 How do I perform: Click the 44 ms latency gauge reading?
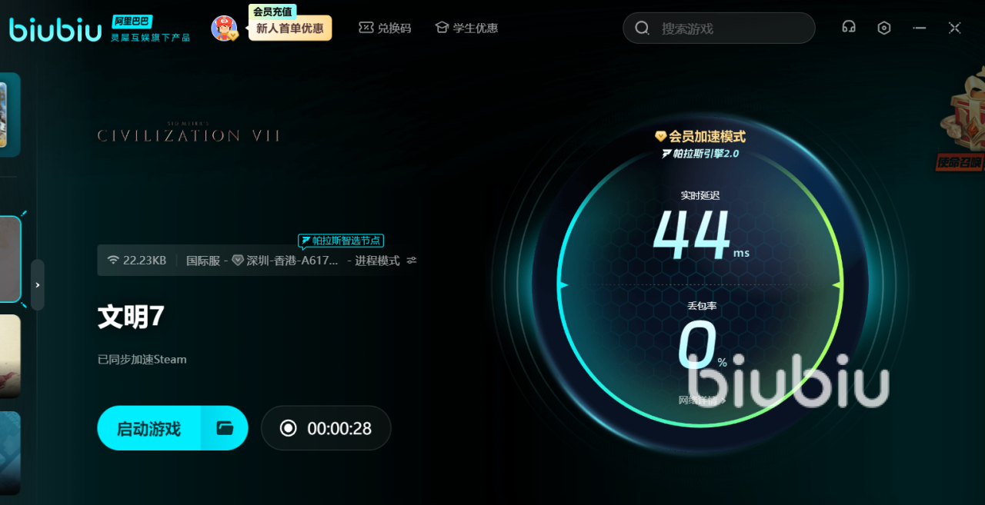pyautogui.click(x=693, y=235)
